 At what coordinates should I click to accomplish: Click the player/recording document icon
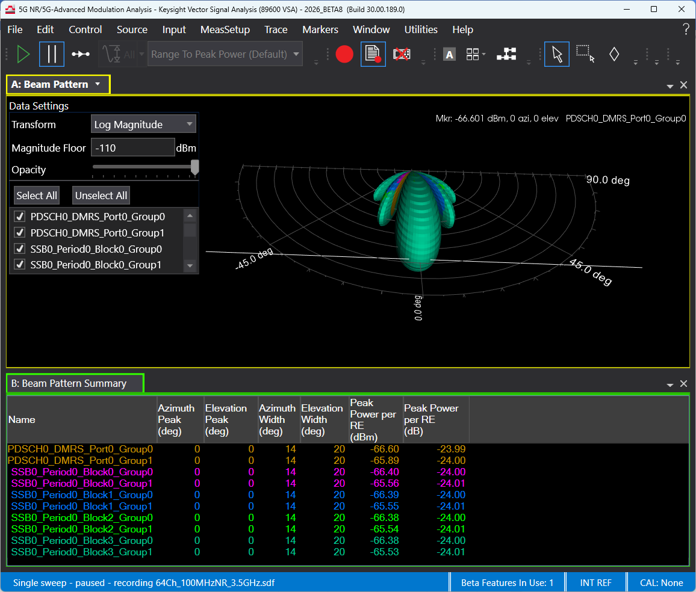[x=373, y=54]
